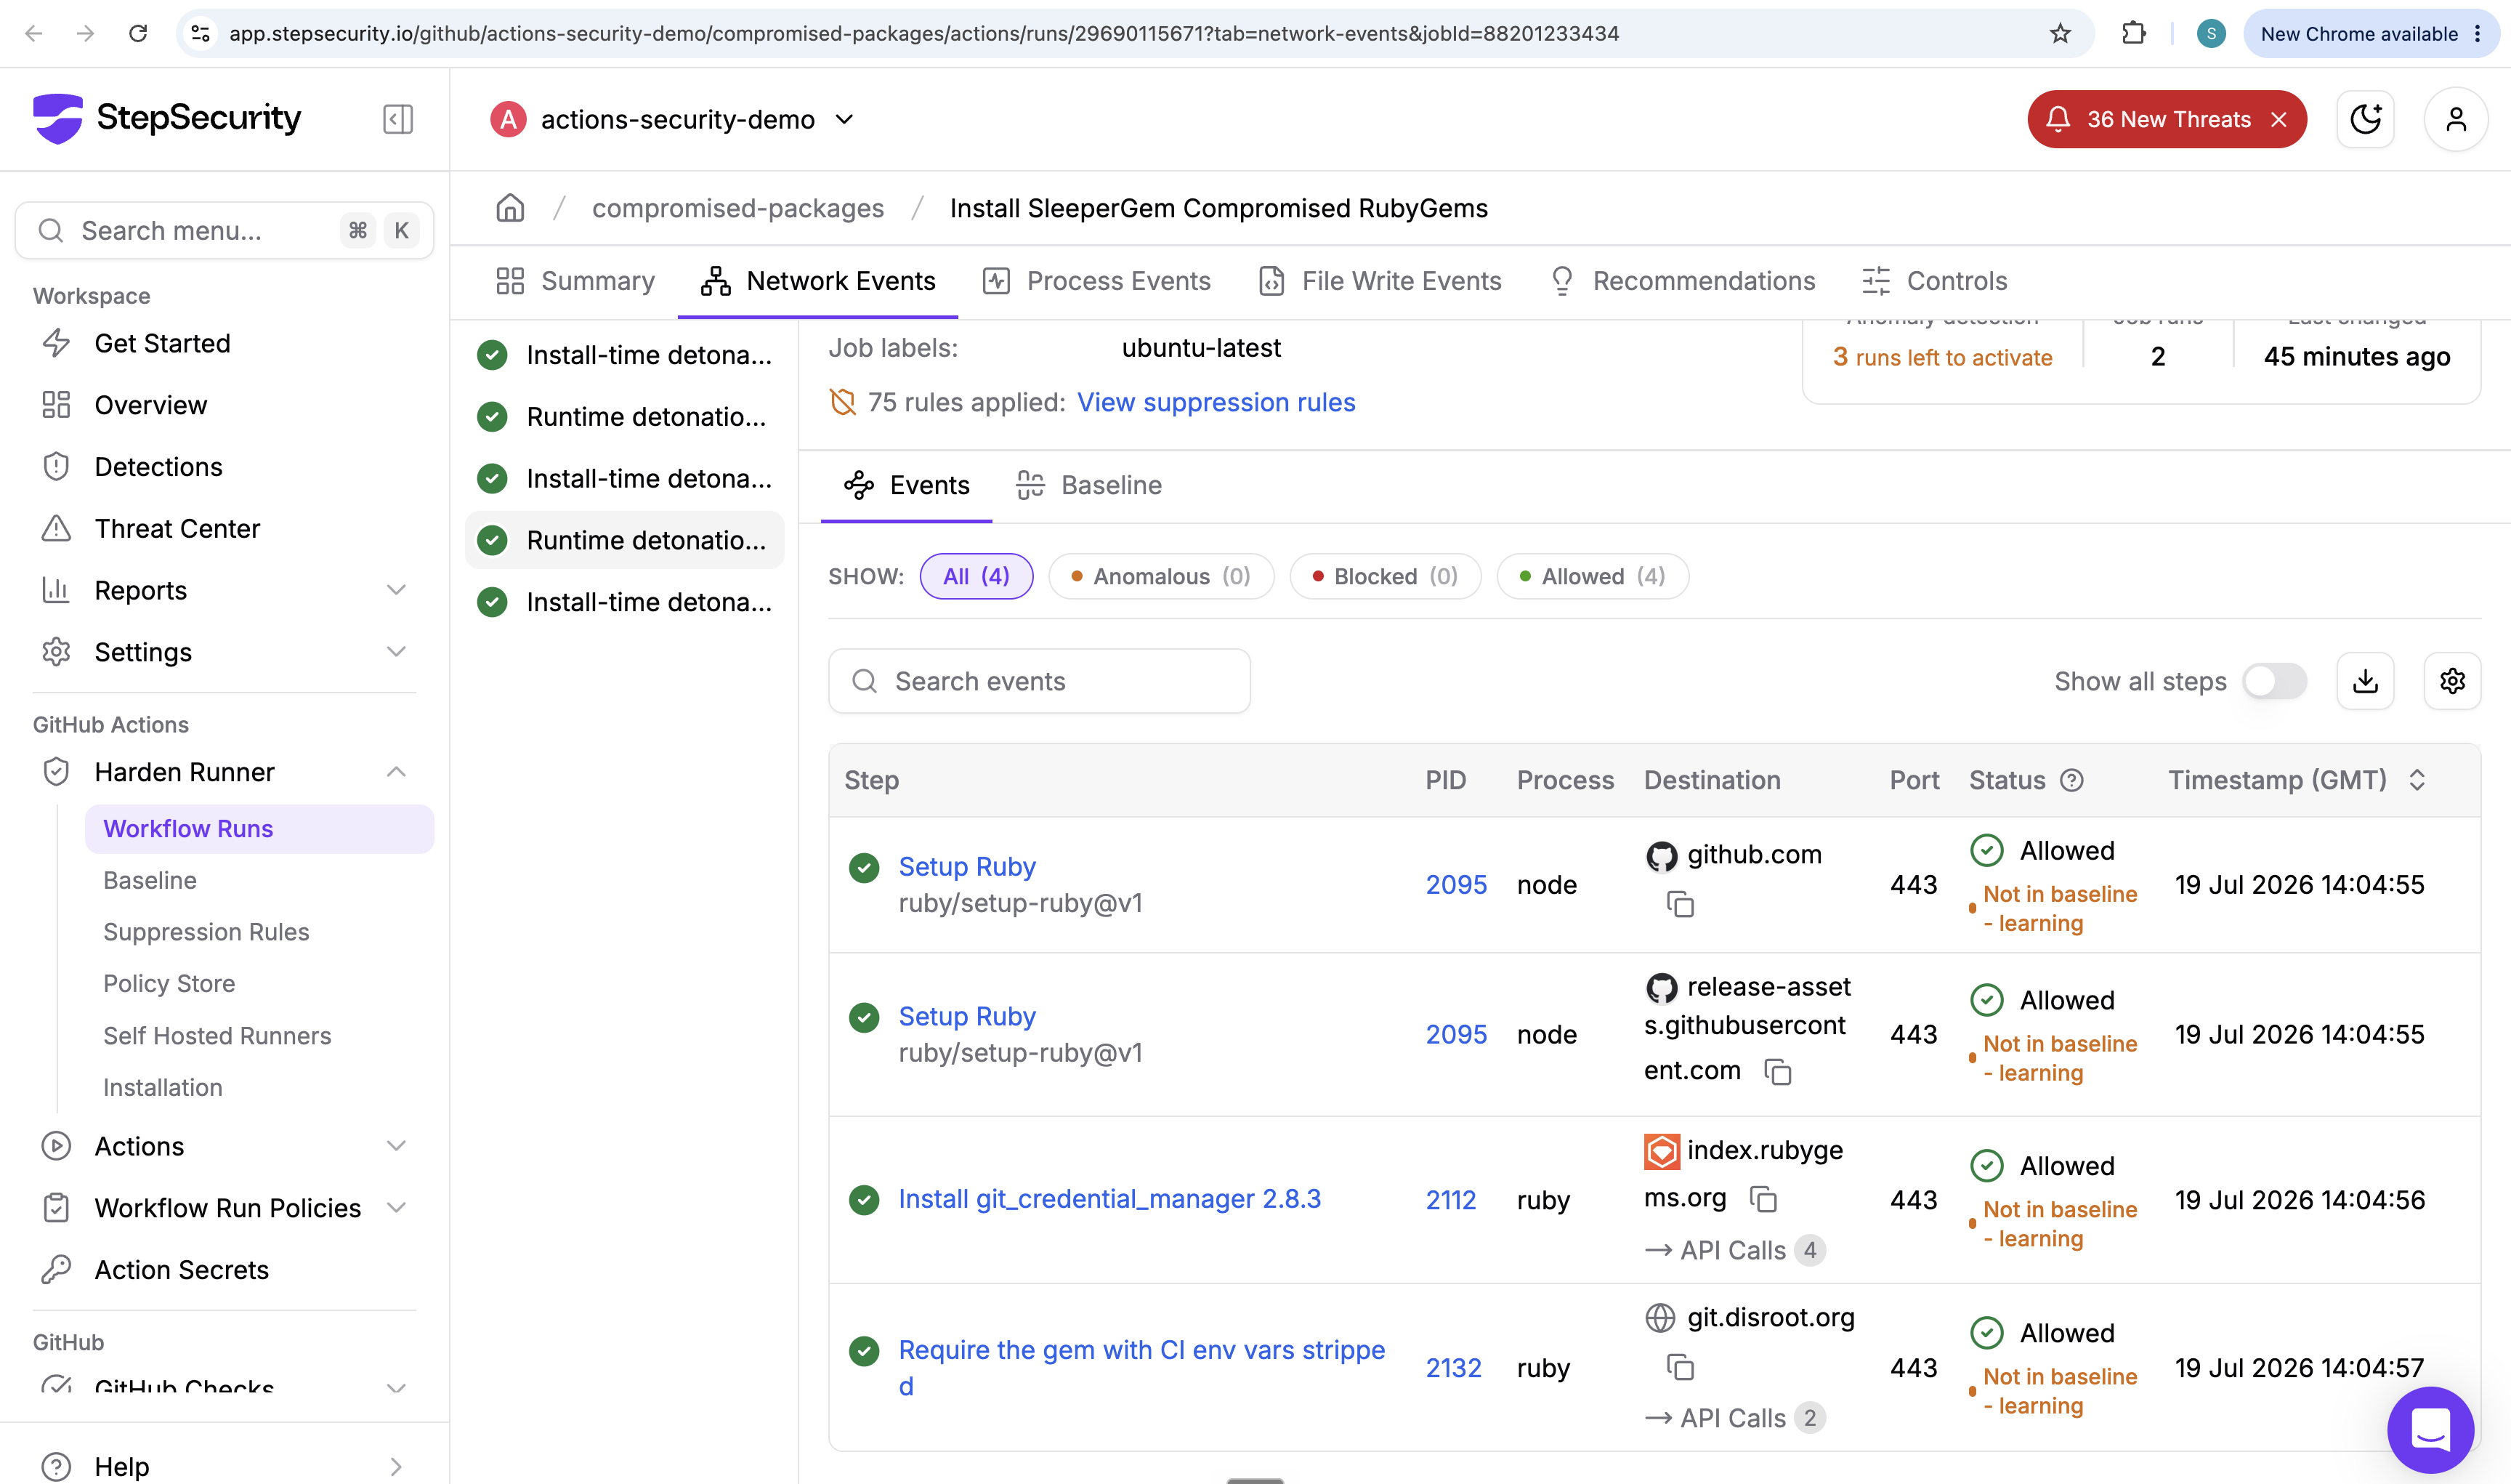The height and width of the screenshot is (1484, 2511).
Task: Open user profile icon
Action: [x=2455, y=119]
